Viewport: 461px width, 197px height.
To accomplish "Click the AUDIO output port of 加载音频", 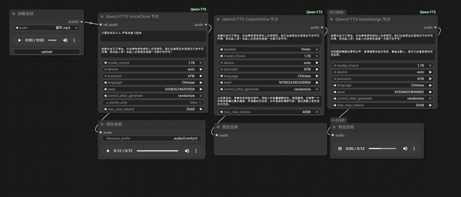I will click(81, 22).
